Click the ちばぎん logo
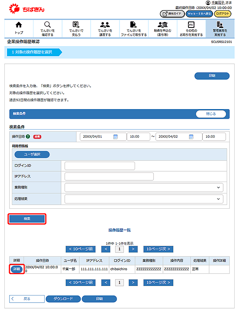Image resolution: width=239 pixels, height=313 pixels. [27, 9]
